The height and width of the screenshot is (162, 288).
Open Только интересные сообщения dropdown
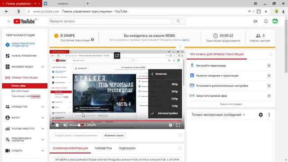click(x=218, y=115)
